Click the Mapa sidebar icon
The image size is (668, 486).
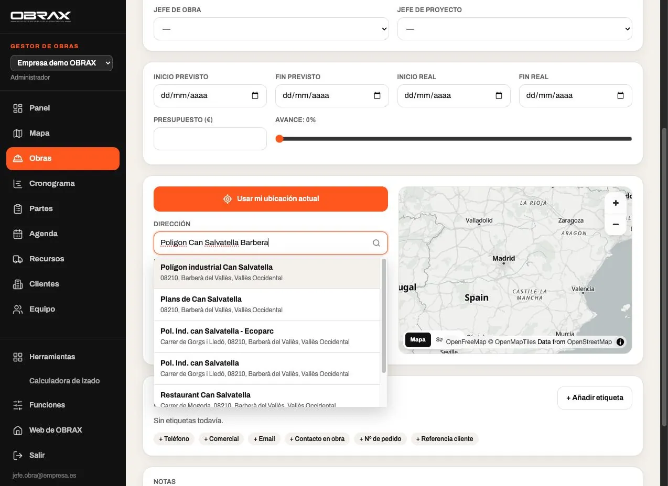pos(18,133)
